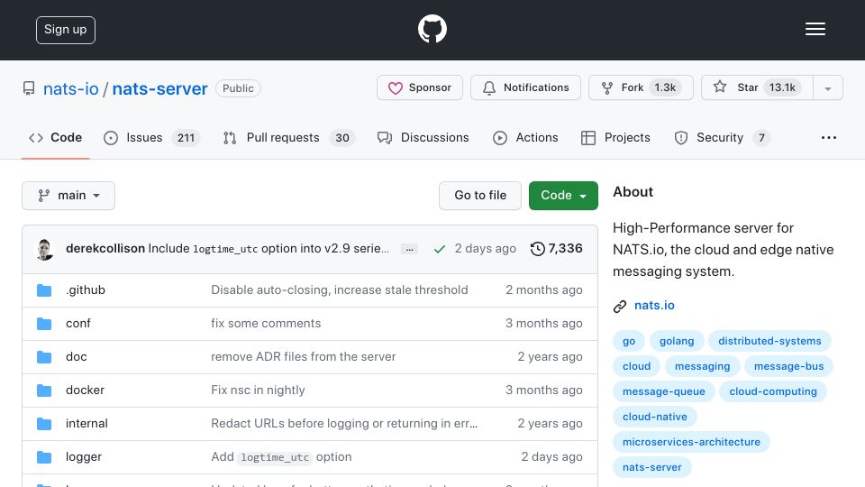Open the main branch selector dropdown
The height and width of the screenshot is (487, 865).
click(68, 196)
